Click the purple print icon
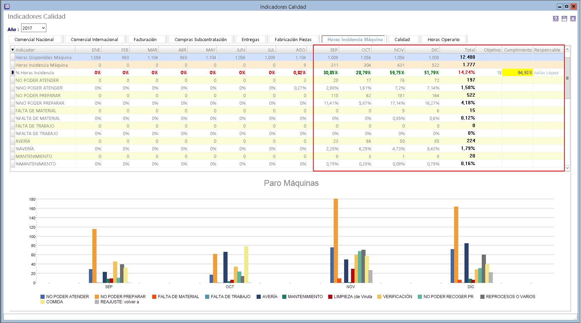581x323 pixels. point(564,19)
